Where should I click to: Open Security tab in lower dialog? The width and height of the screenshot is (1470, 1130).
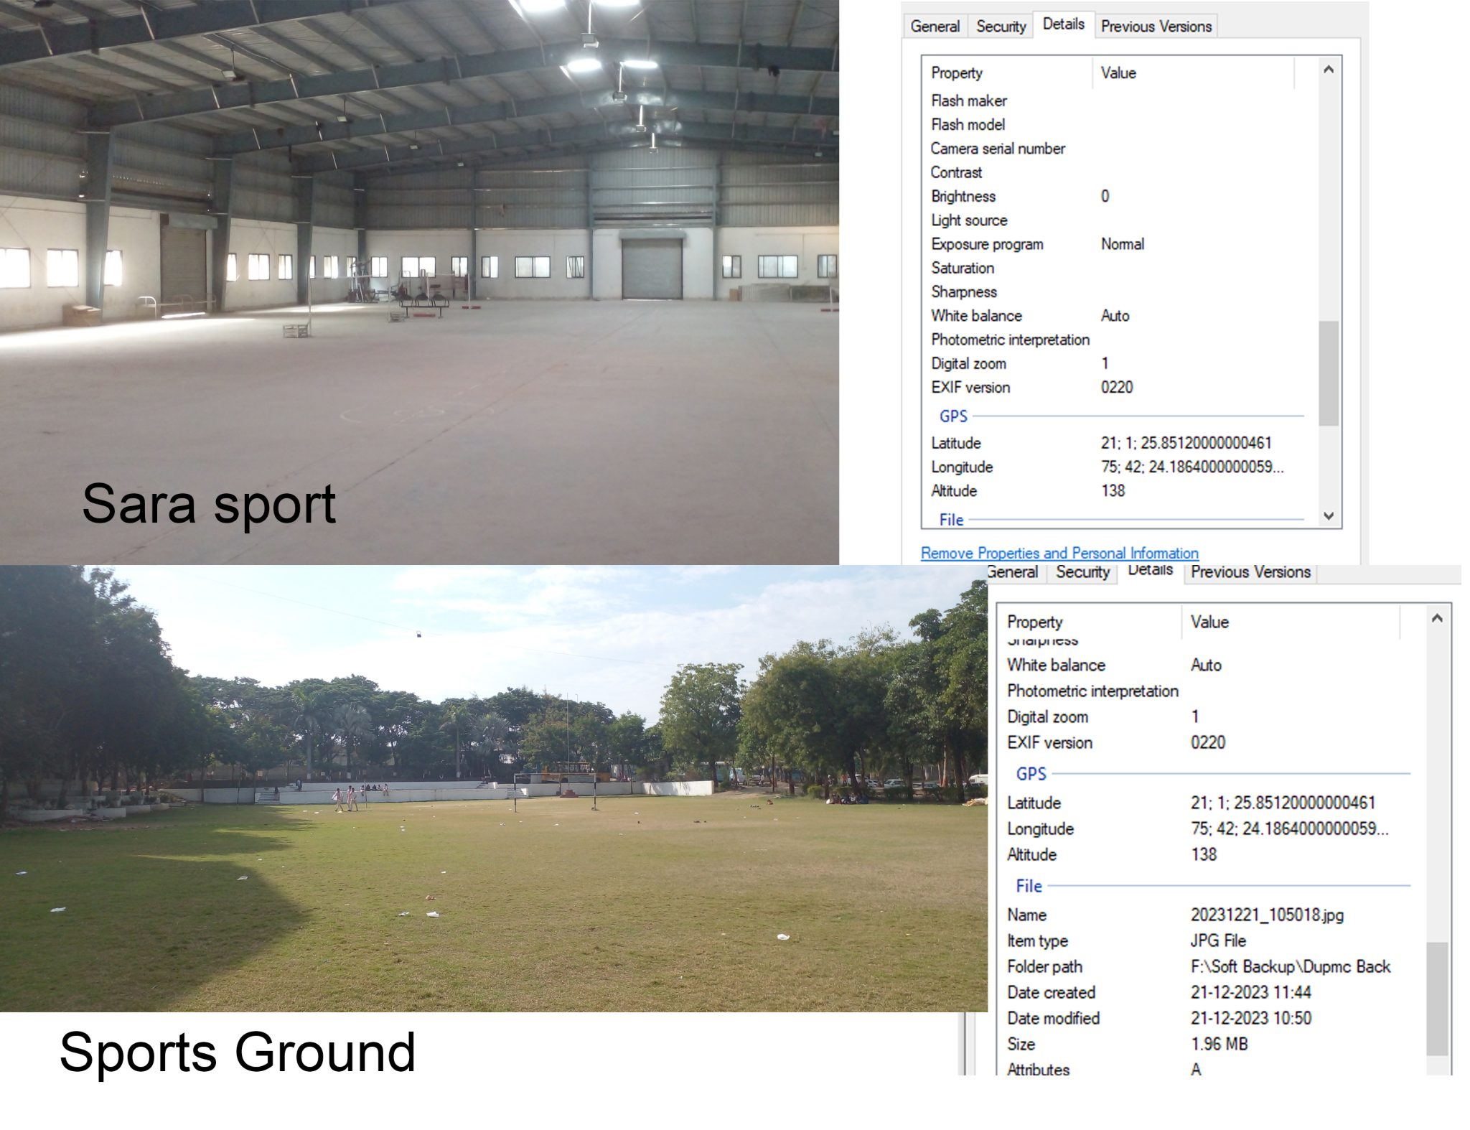click(1082, 572)
